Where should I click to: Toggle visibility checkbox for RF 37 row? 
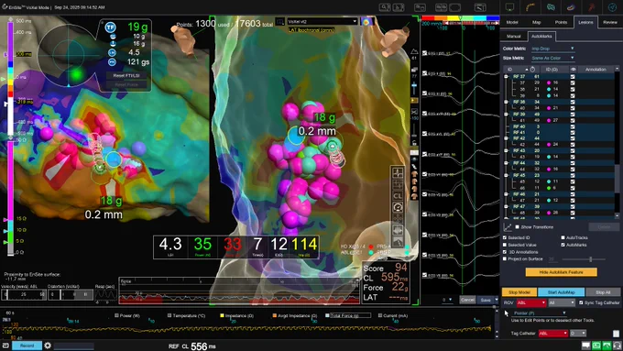573,77
